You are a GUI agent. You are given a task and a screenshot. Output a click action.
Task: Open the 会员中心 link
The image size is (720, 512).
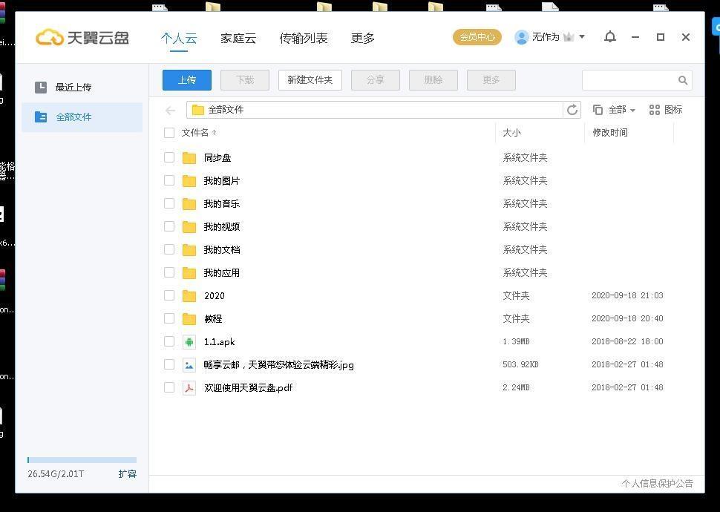477,36
